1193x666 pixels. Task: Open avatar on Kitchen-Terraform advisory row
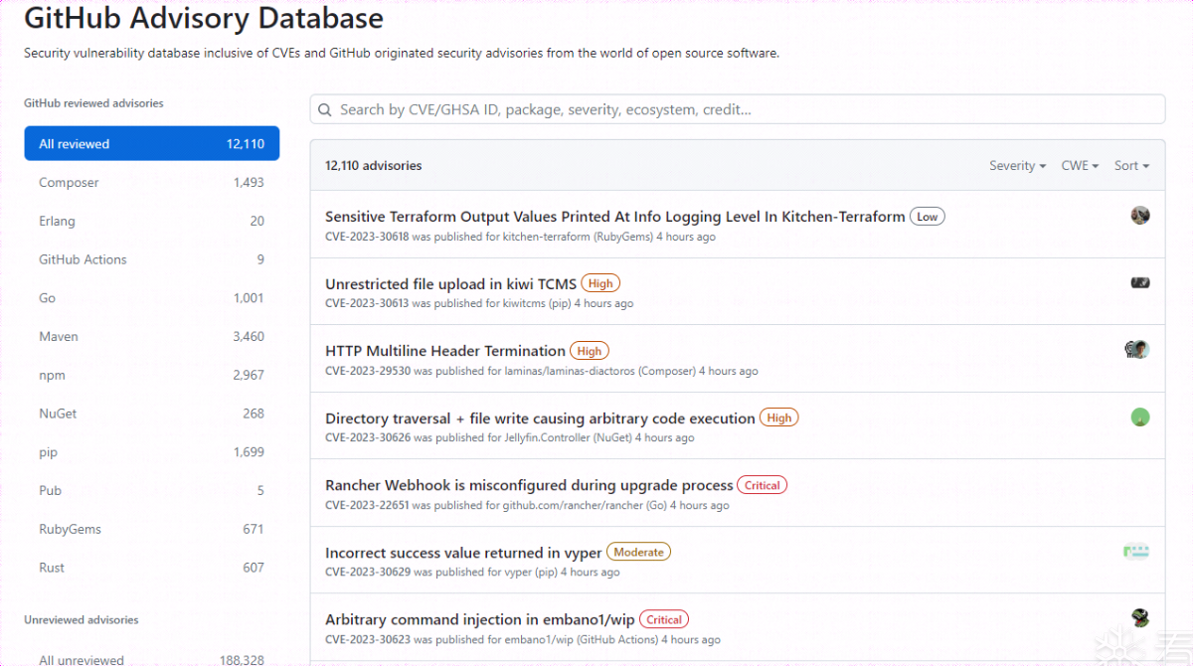(1140, 216)
